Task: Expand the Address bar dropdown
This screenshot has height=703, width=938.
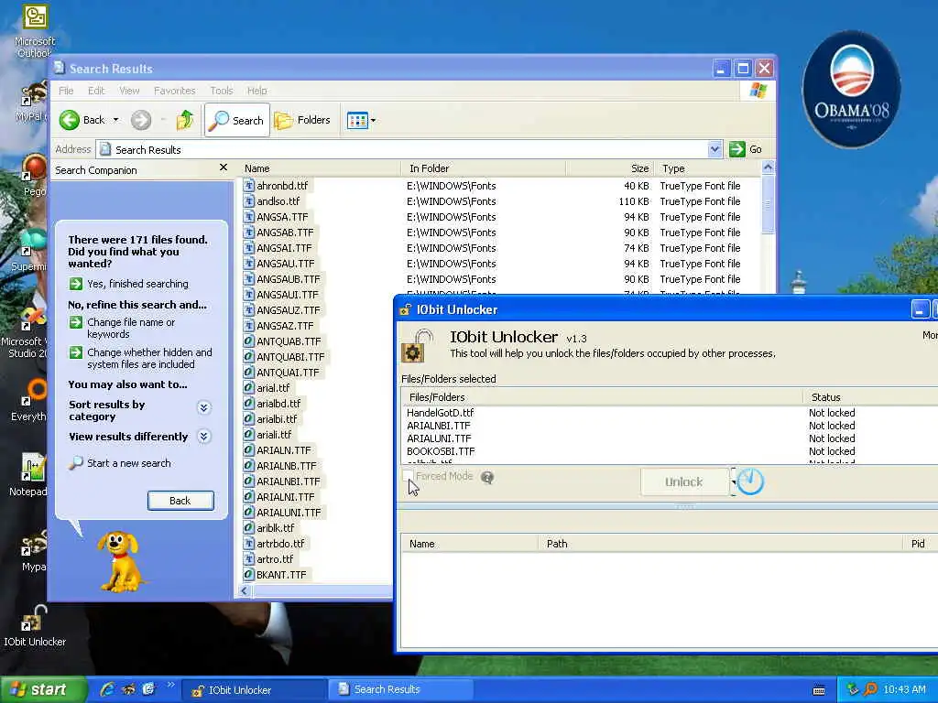Action: 714,149
